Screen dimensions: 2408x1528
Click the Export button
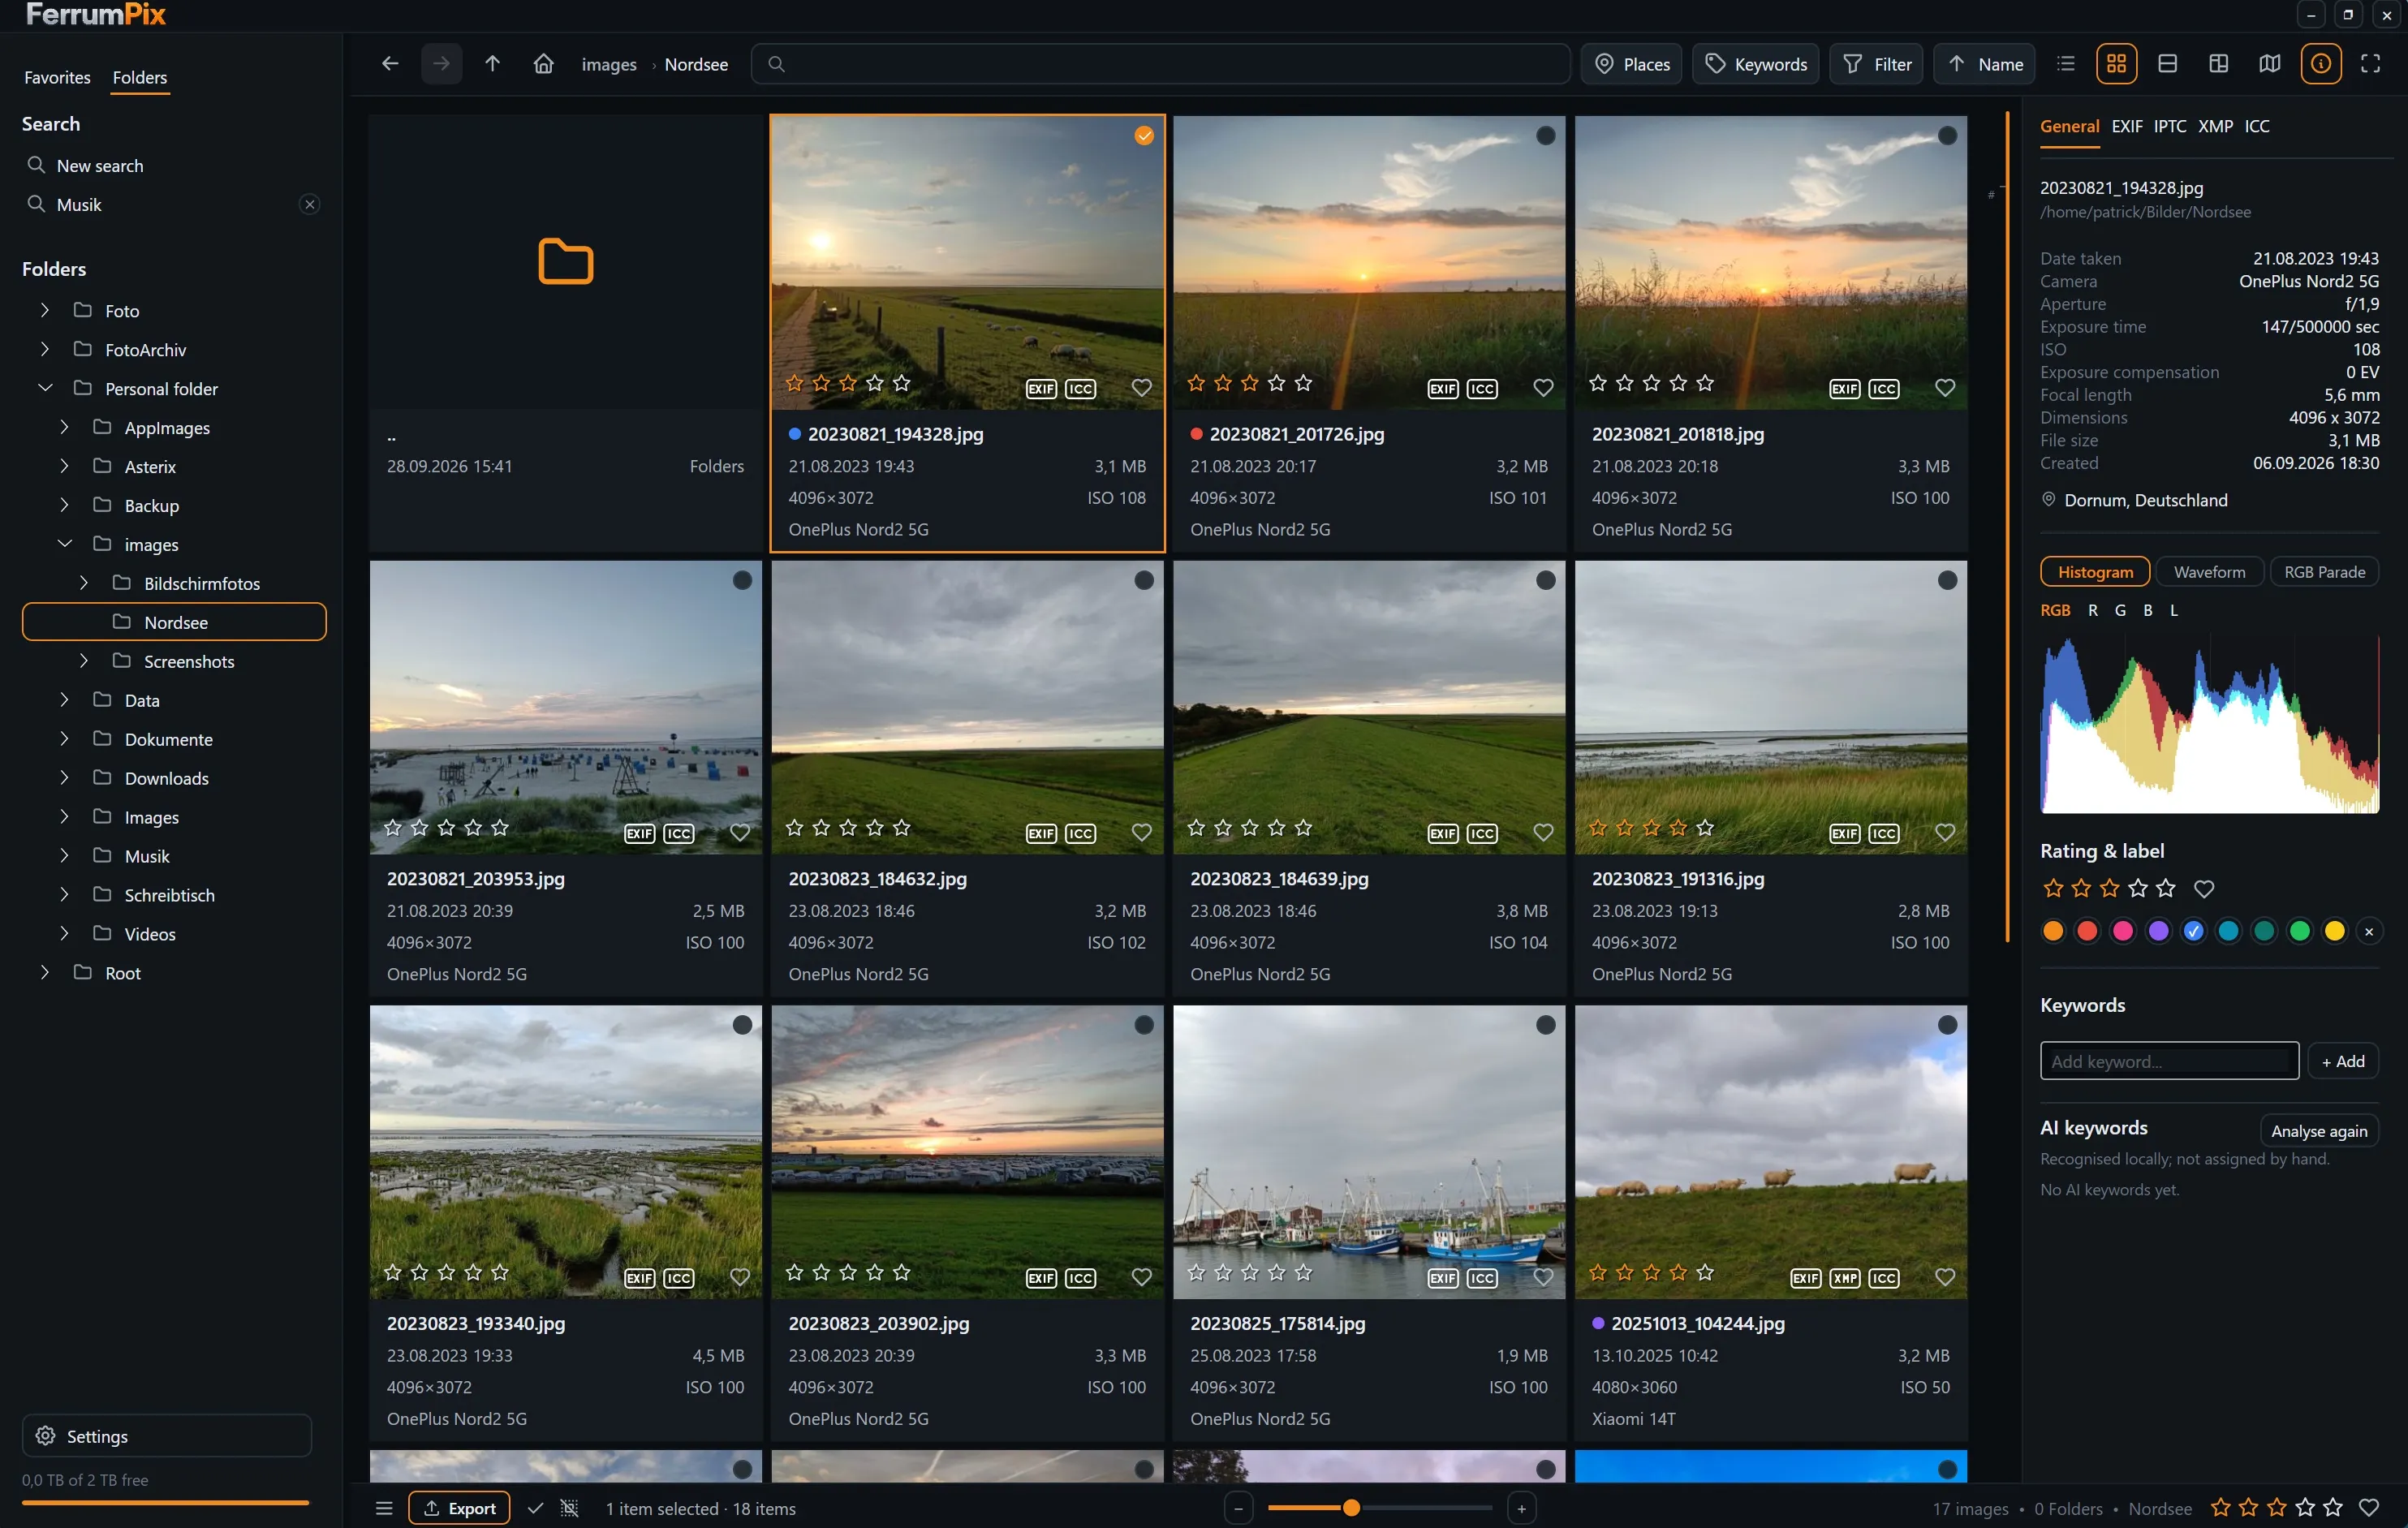click(459, 1508)
